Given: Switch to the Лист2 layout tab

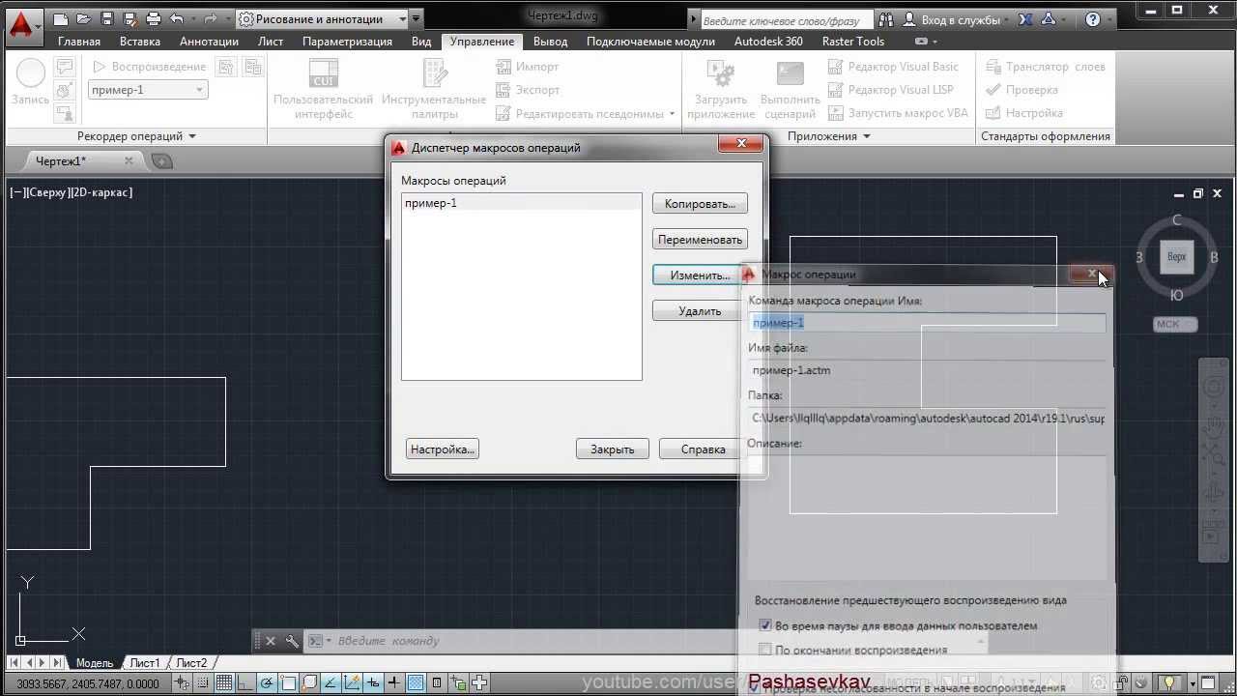Looking at the screenshot, I should pyautogui.click(x=191, y=663).
